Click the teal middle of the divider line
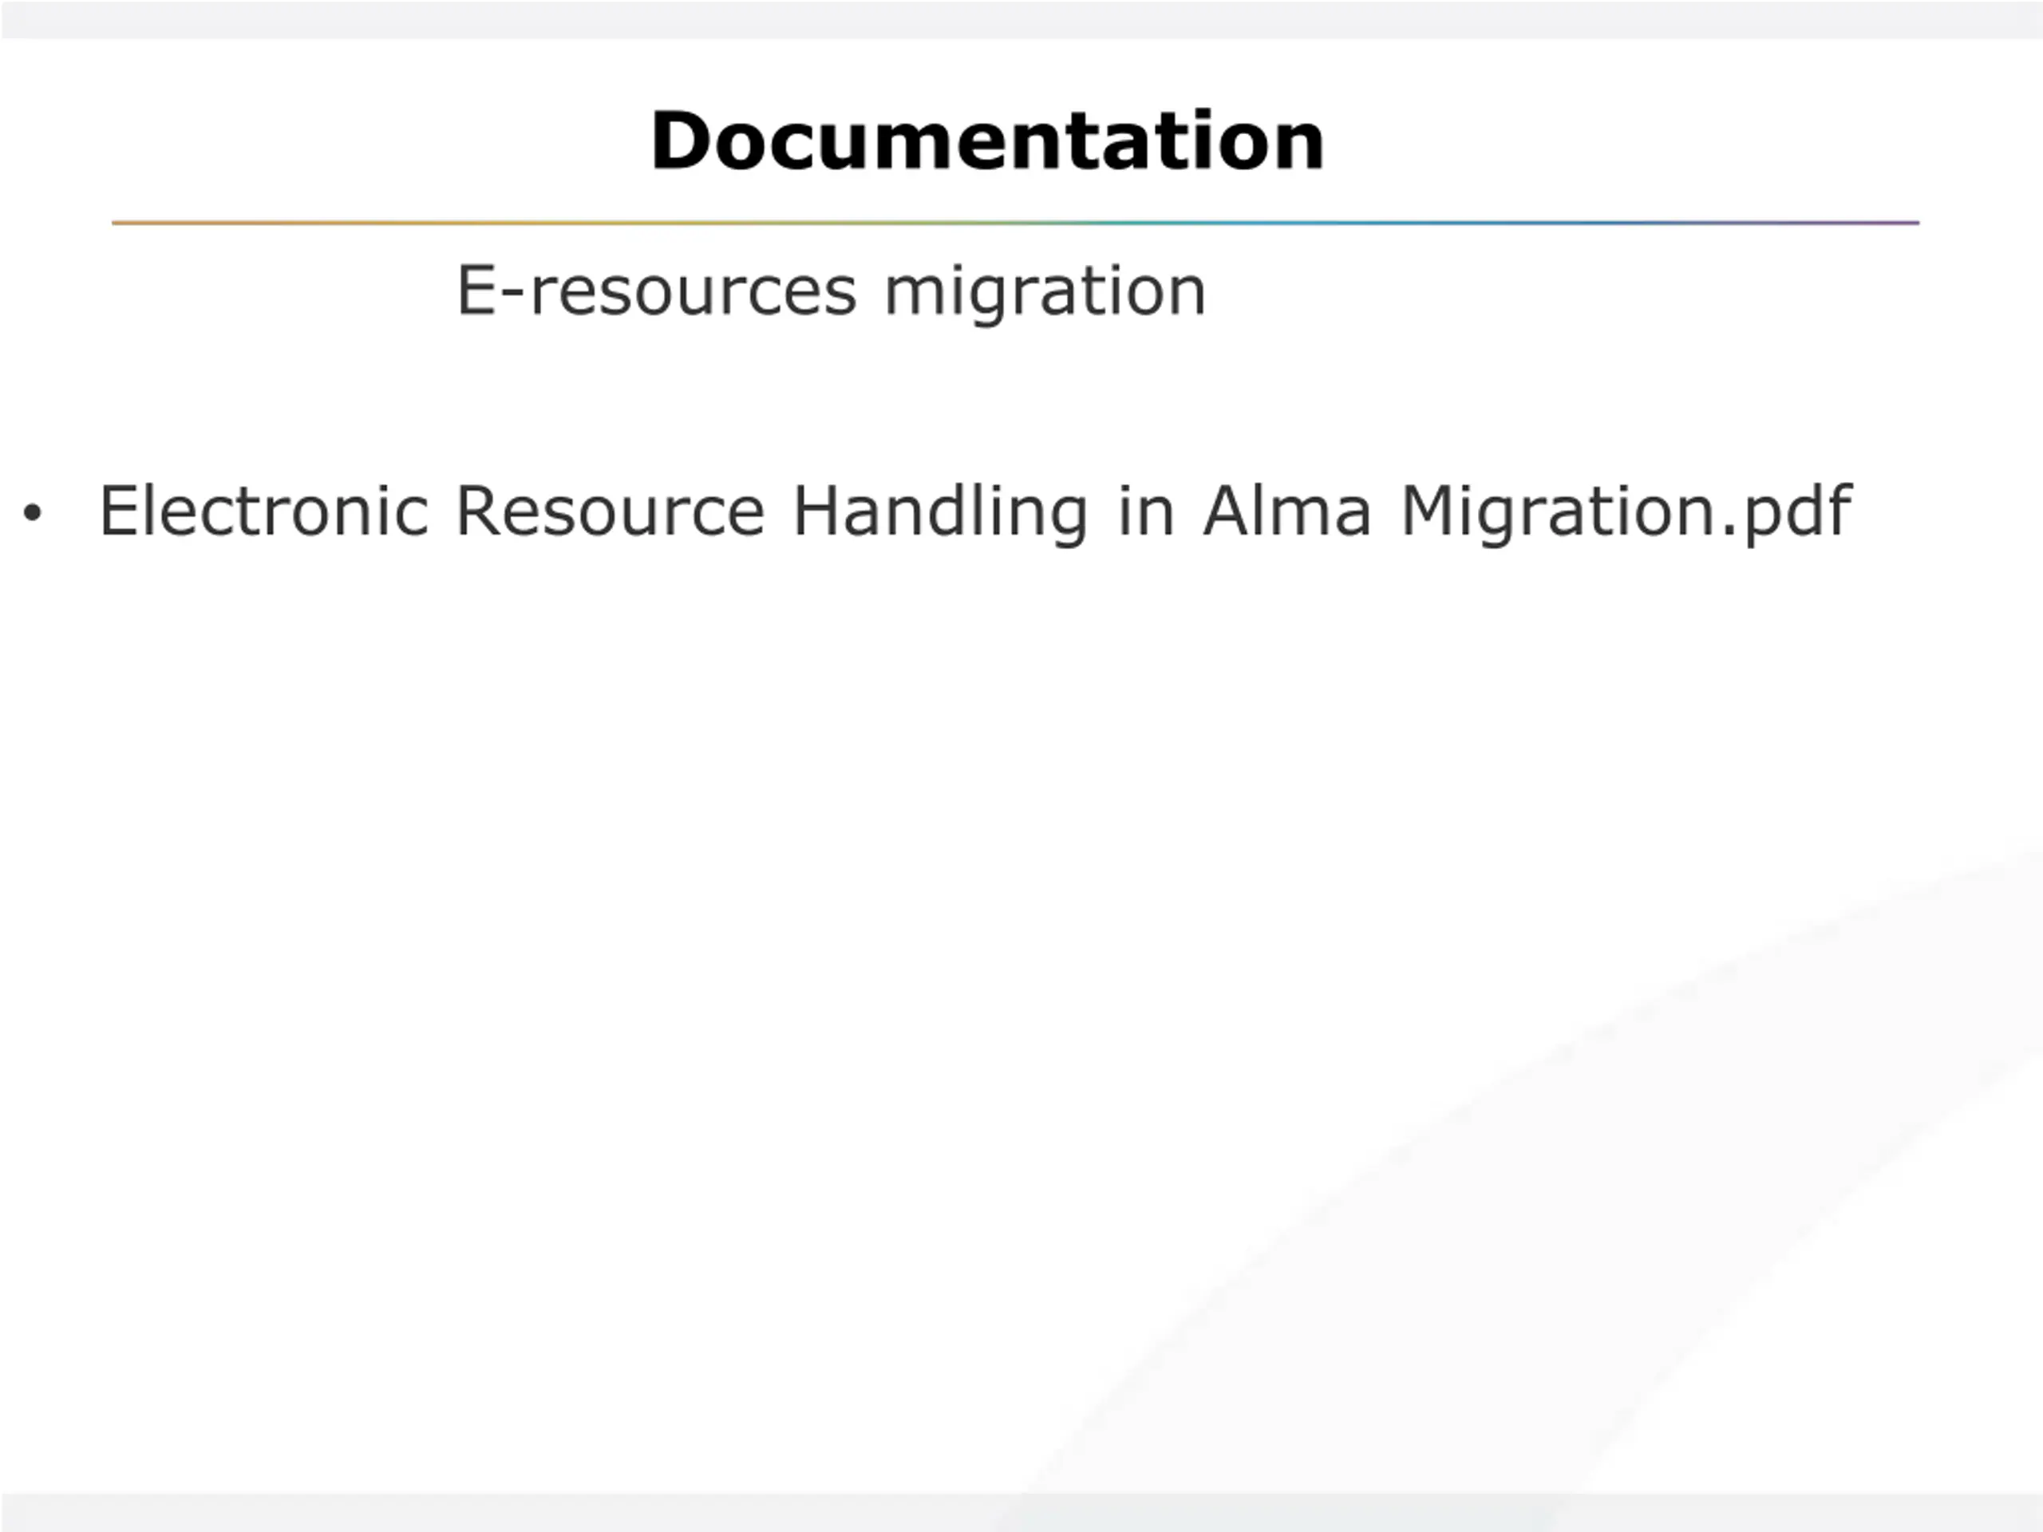Image resolution: width=2043 pixels, height=1532 pixels. pyautogui.click(x=1155, y=223)
